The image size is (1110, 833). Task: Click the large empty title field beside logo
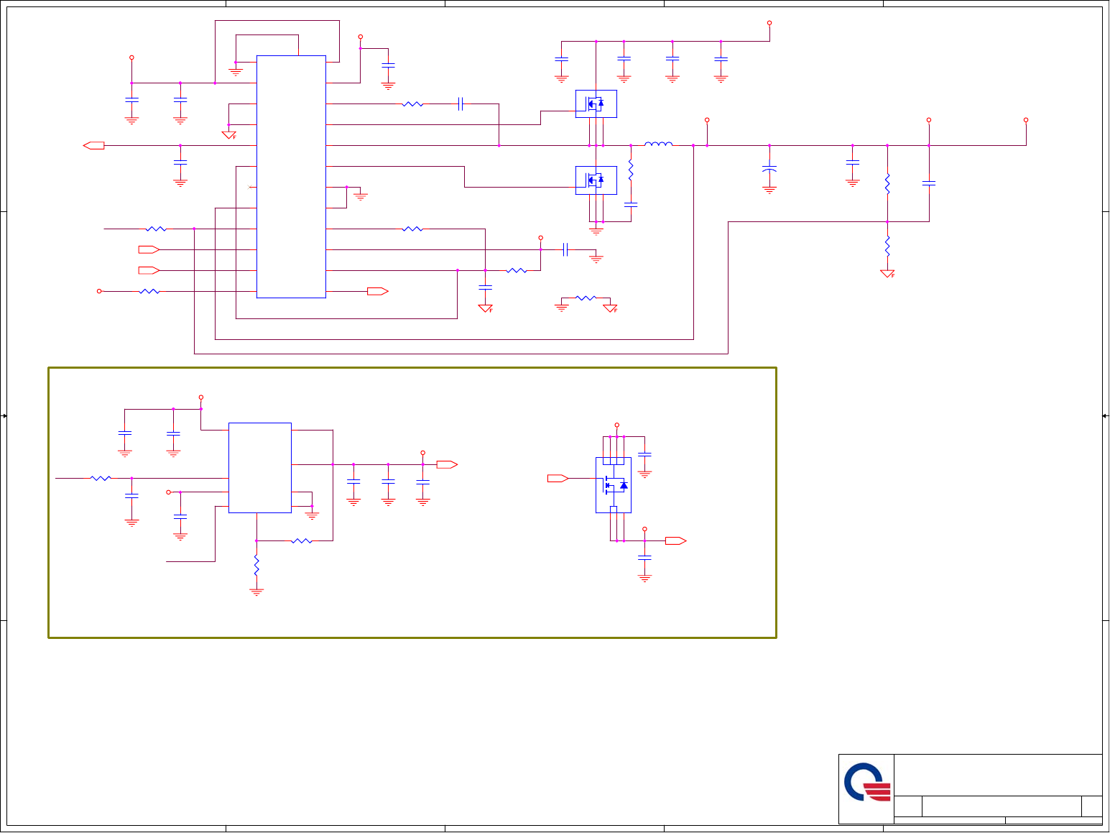point(998,775)
